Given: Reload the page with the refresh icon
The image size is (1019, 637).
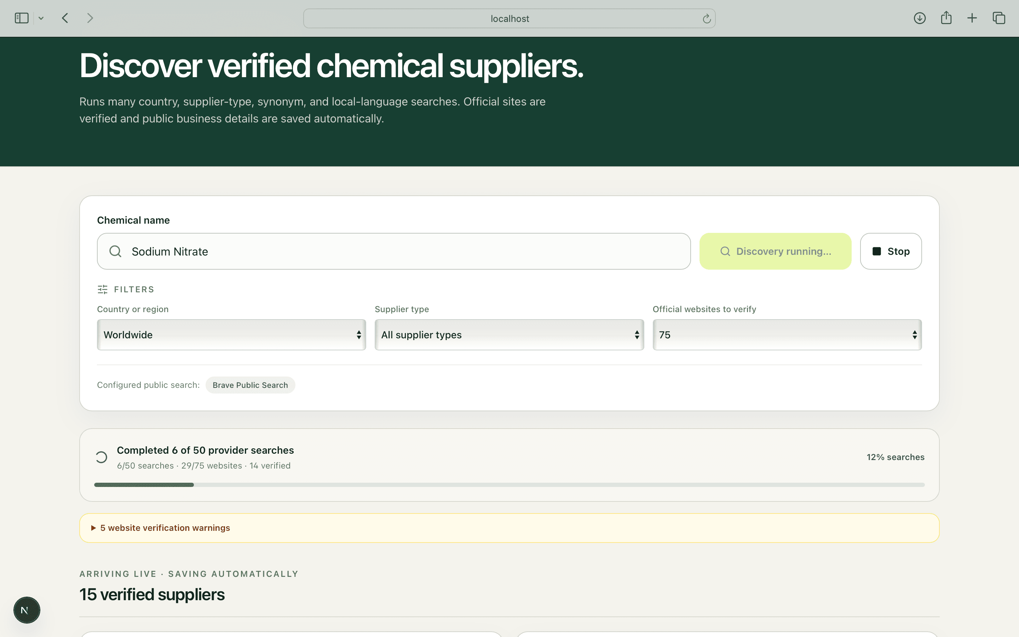Looking at the screenshot, I should tap(707, 18).
